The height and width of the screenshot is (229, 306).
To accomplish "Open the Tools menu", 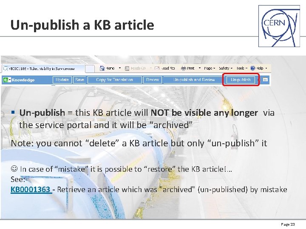I will tap(242, 68).
